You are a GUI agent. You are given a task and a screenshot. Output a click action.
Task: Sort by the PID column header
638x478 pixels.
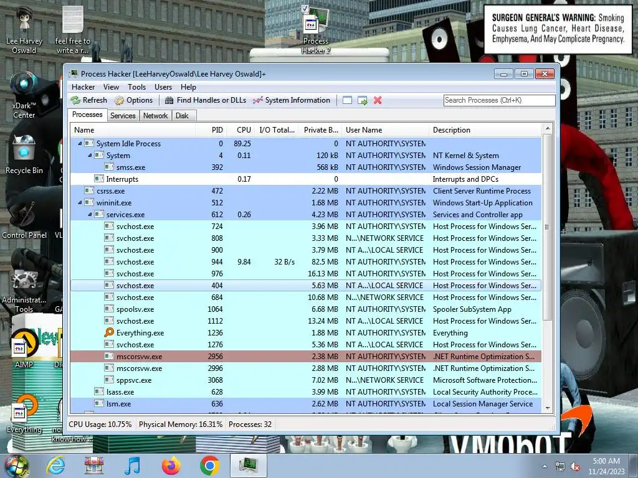coord(211,130)
